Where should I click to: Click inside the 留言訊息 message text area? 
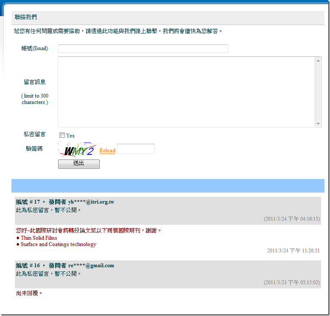[x=187, y=92]
